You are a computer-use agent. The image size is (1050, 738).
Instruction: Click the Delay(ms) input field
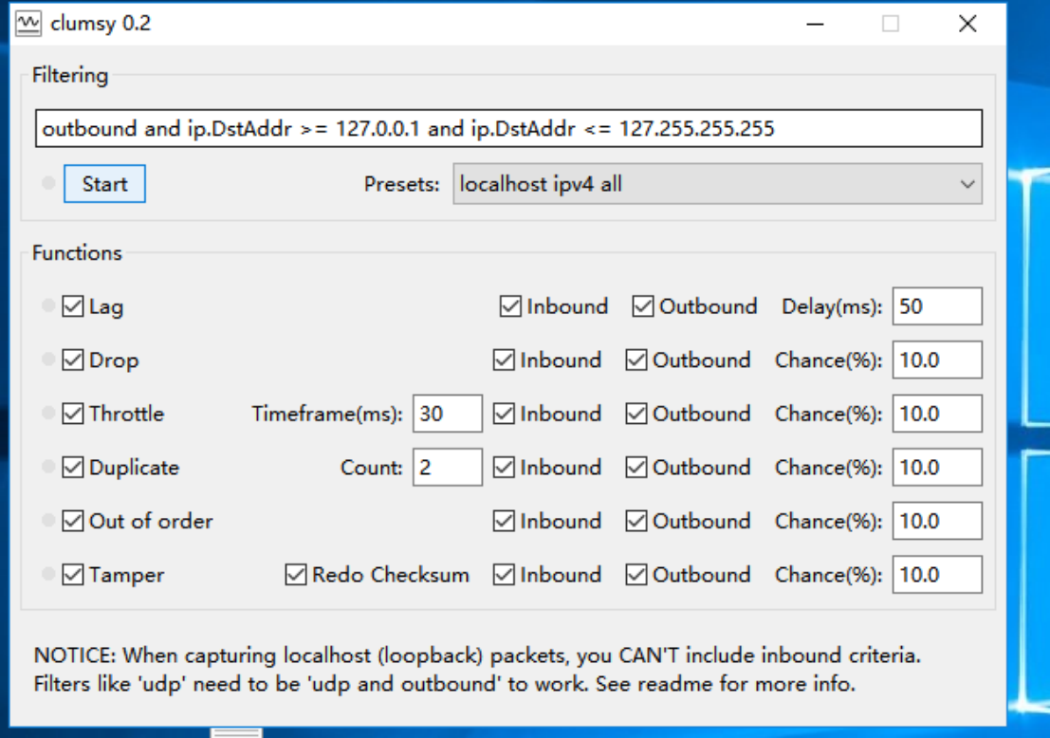(936, 306)
